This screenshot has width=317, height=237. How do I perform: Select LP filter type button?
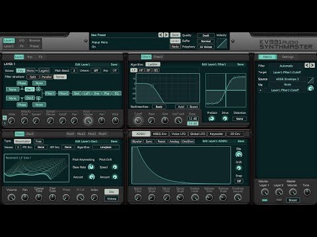(133, 70)
